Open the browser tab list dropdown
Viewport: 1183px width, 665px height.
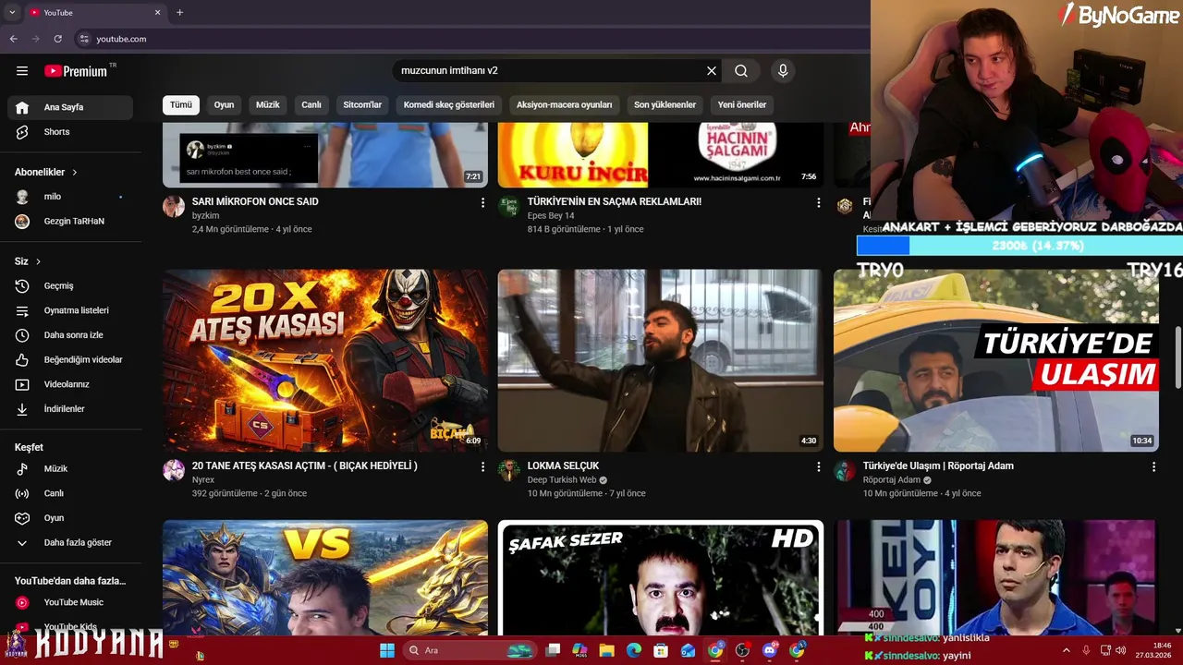[12, 13]
